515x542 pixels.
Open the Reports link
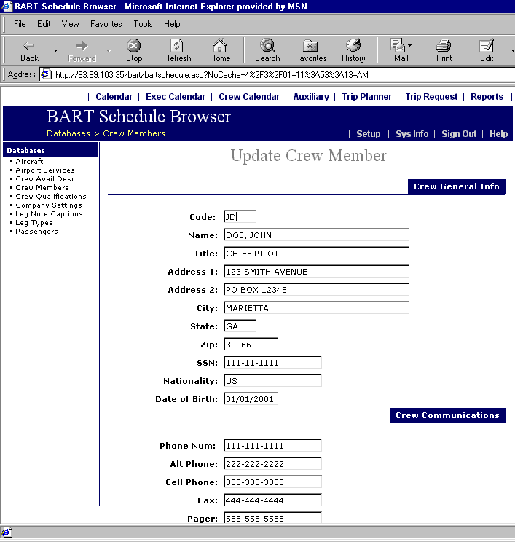pos(487,97)
